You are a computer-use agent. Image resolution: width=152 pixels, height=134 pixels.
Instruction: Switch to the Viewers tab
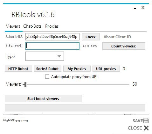coord(13,26)
